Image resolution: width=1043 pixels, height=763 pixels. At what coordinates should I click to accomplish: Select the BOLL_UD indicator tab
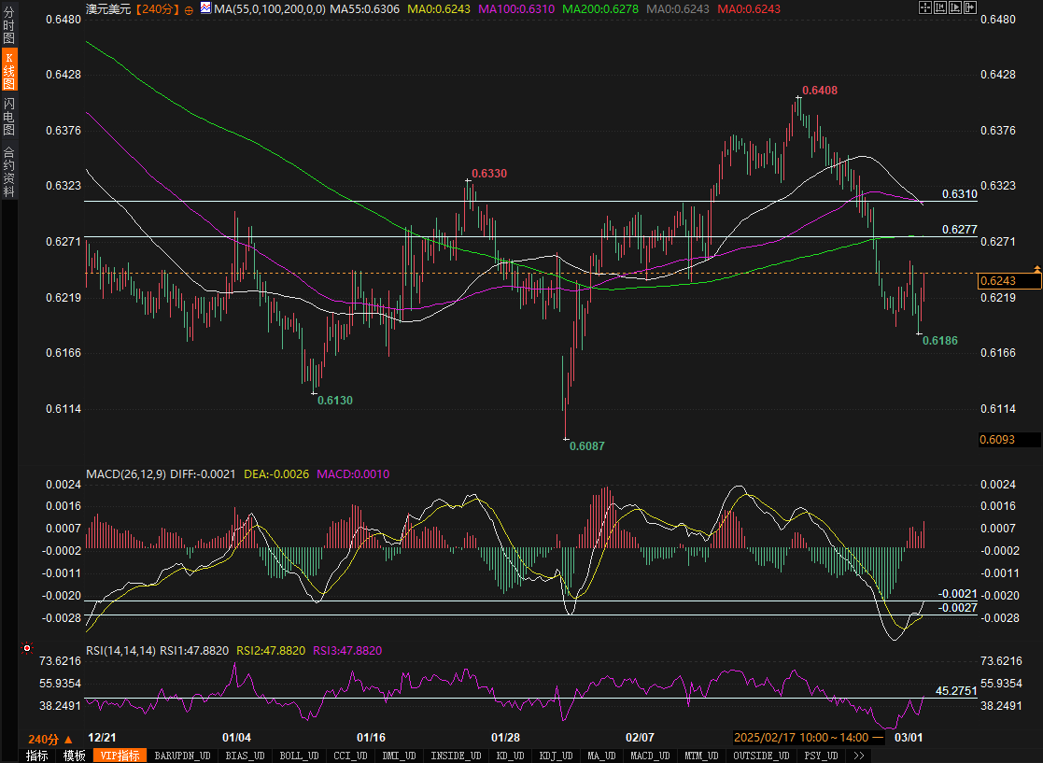point(299,756)
